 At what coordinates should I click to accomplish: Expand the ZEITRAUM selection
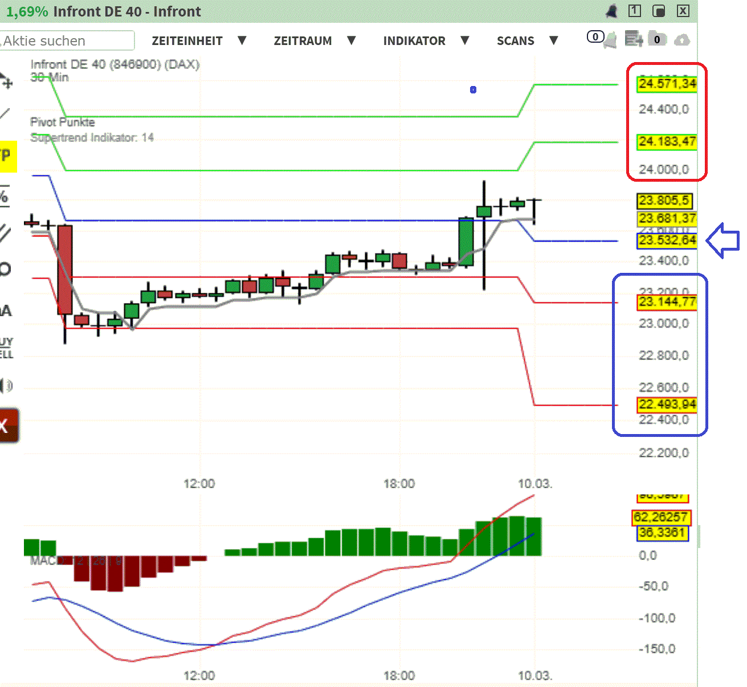pyautogui.click(x=303, y=40)
